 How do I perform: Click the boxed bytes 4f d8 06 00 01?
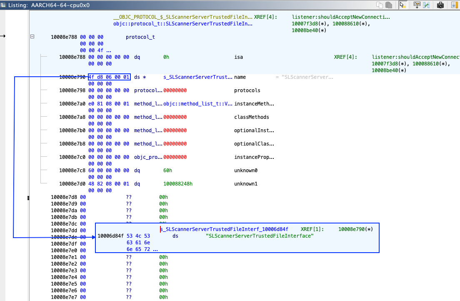click(109, 77)
